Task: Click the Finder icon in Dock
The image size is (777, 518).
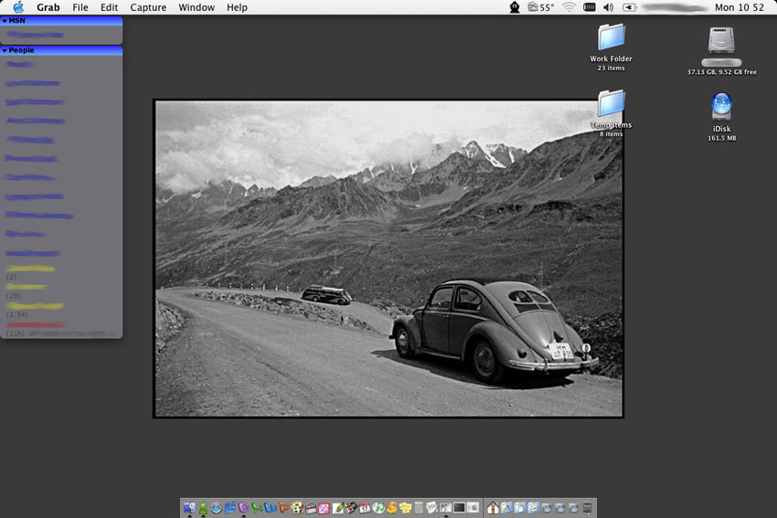Action: 189,507
